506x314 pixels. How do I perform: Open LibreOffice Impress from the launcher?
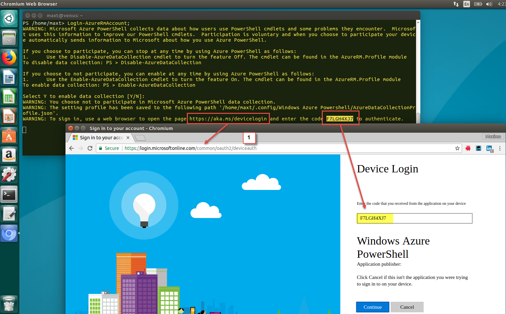pos(9,116)
